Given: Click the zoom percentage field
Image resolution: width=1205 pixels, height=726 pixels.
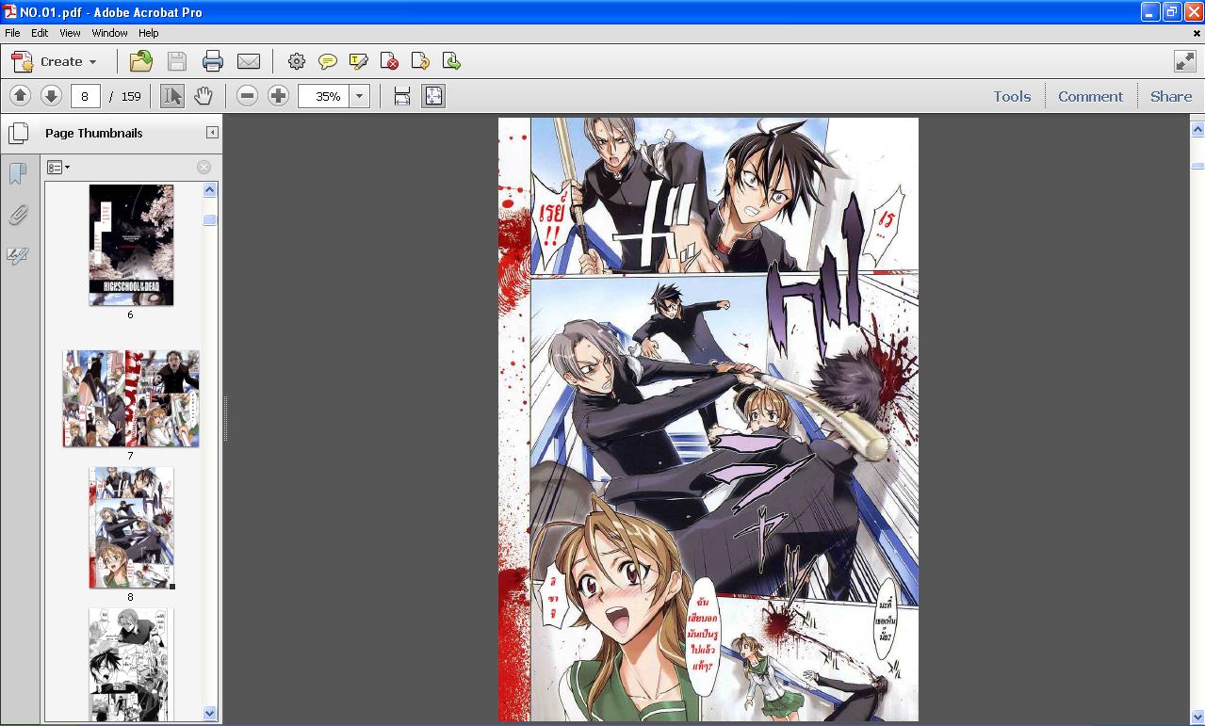Looking at the screenshot, I should pyautogui.click(x=323, y=96).
